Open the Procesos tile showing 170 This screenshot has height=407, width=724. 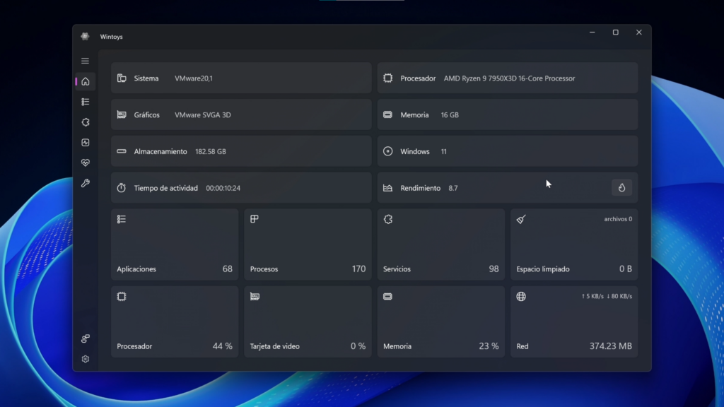coord(308,244)
